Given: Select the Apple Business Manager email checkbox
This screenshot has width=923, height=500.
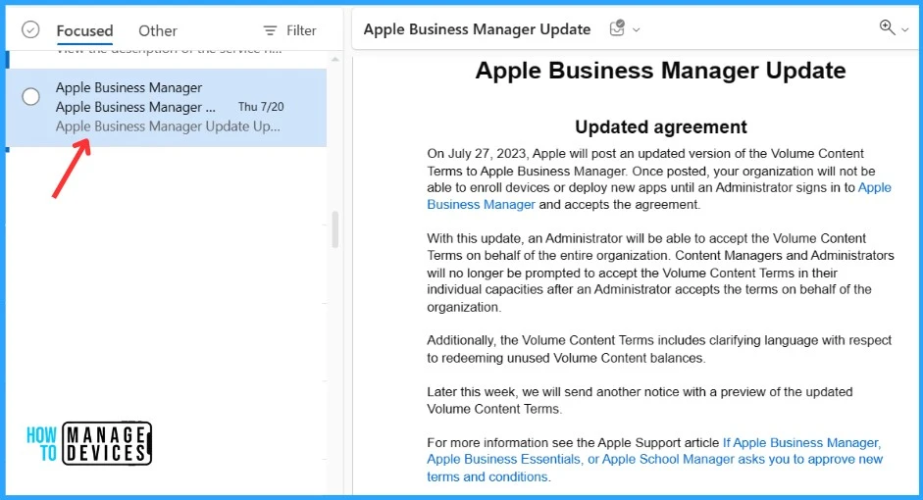Looking at the screenshot, I should (x=30, y=96).
